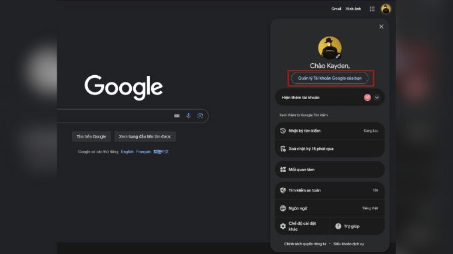The height and width of the screenshot is (254, 453).
Task: Click the help question mark icon
Action: pos(338,226)
